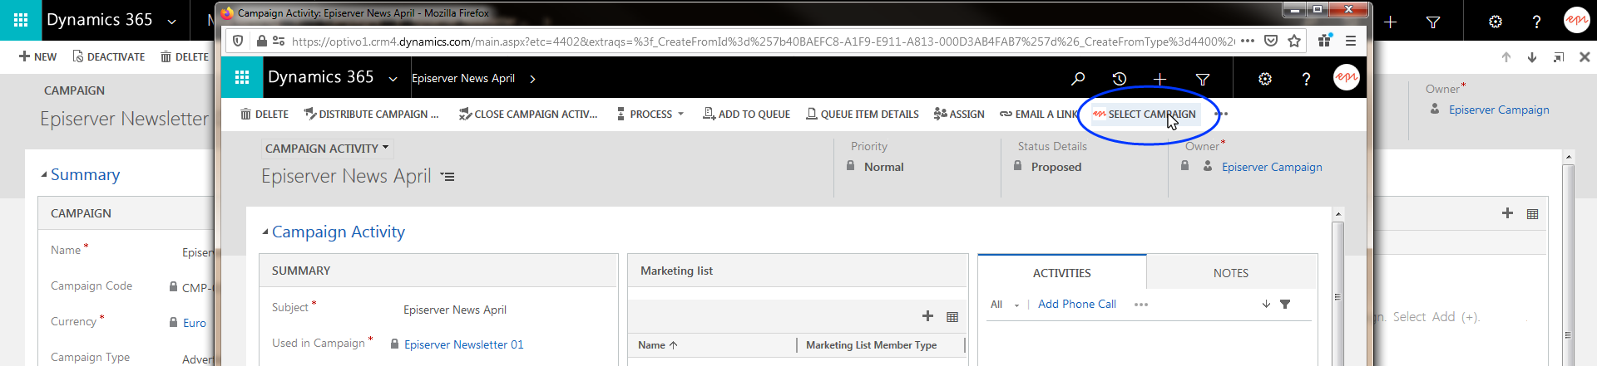Open the Episerver Newsletter 01 link
Image resolution: width=1597 pixels, height=366 pixels.
(463, 344)
